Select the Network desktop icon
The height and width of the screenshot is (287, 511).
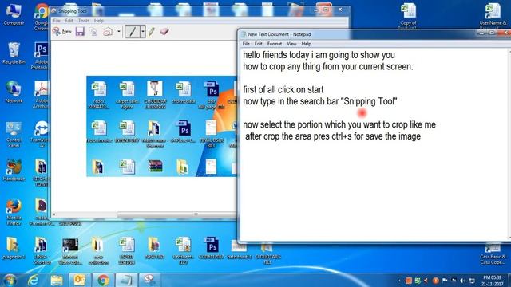[x=14, y=92]
